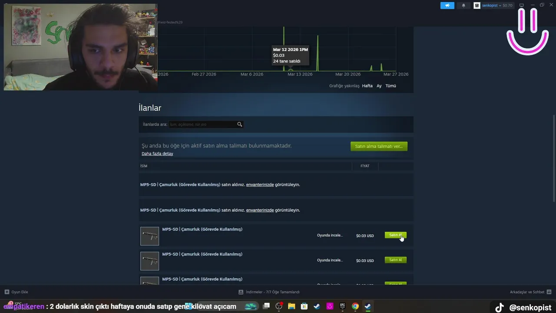556x313 pixels.
Task: Open the 'Daha fazla detay' link
Action: pos(157,153)
